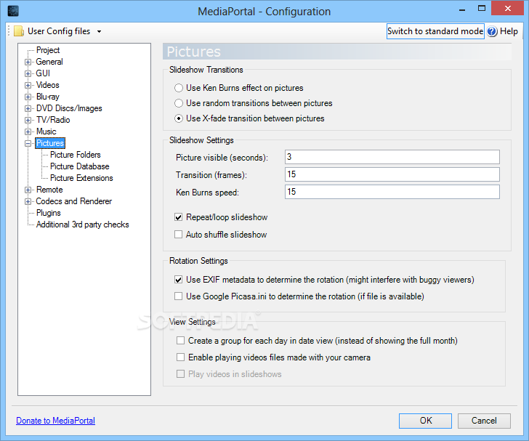Screen dimensions: 529x441
Task: Click the Cancel button
Action: 484,421
